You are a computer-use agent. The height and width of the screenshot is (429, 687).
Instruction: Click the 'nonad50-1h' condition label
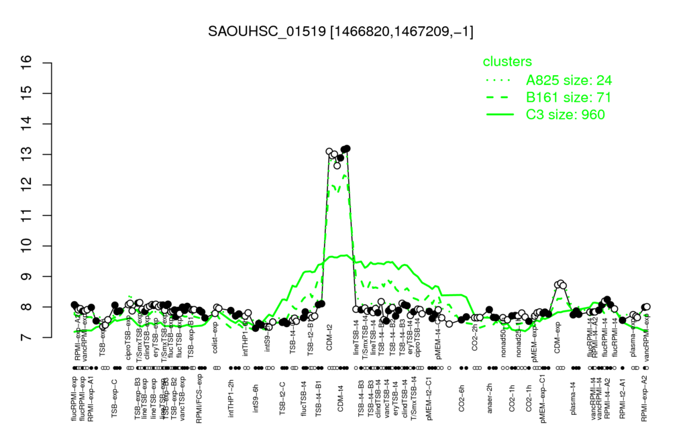coord(504,339)
